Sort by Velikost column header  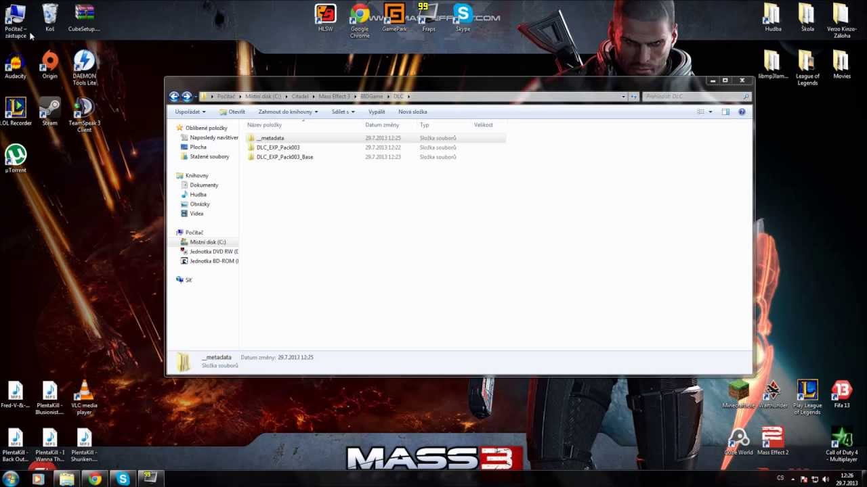pyautogui.click(x=484, y=125)
